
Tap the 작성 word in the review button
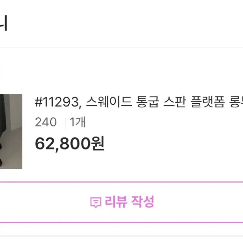143,202
